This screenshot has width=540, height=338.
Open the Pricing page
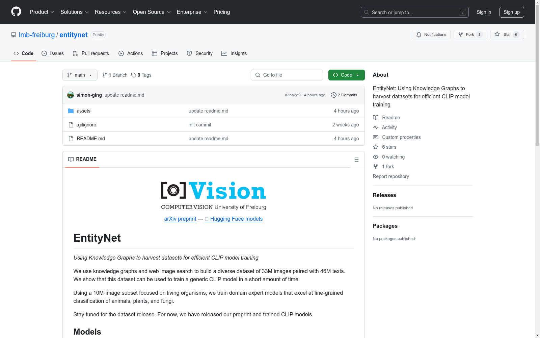pyautogui.click(x=222, y=12)
